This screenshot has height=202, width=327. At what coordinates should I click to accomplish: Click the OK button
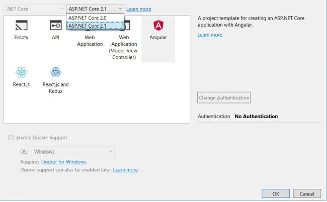tap(276, 193)
